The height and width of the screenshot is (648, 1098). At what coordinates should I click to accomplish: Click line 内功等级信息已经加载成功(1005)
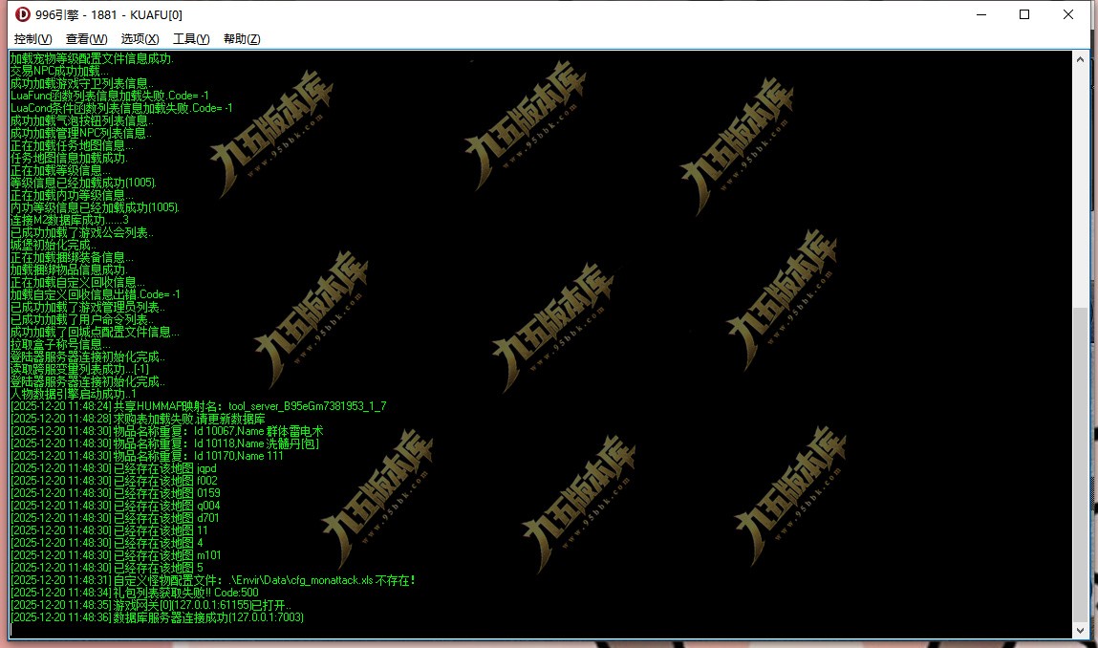[96, 208]
